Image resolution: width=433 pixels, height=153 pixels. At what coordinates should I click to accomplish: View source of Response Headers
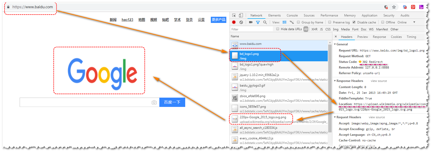379,81
